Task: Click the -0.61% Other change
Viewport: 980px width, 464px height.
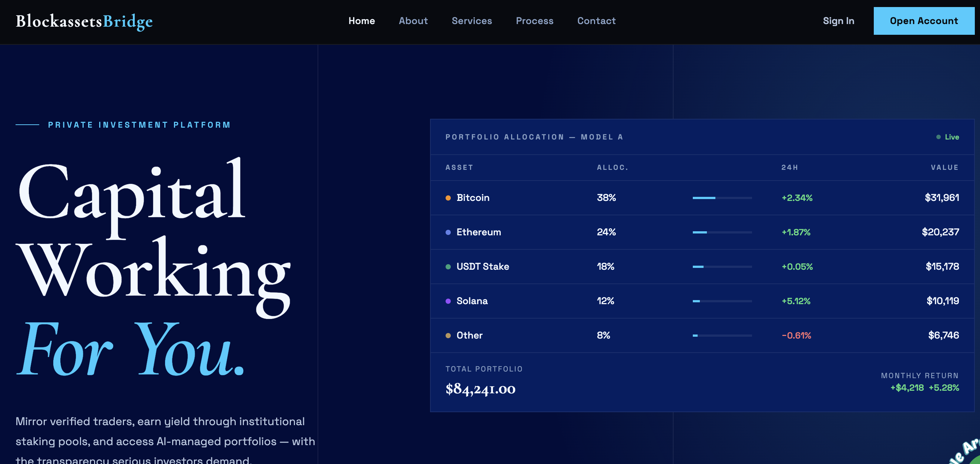Action: tap(796, 336)
